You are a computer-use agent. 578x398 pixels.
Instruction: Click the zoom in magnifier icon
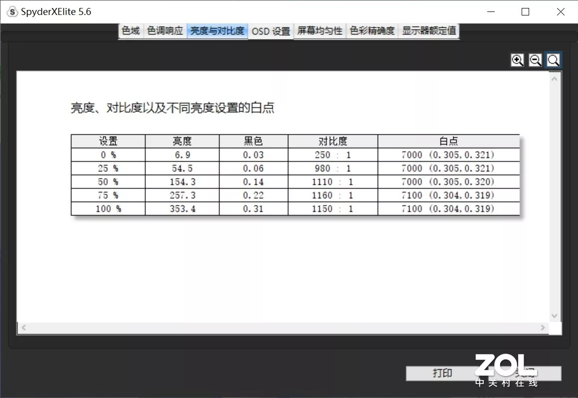pyautogui.click(x=517, y=60)
